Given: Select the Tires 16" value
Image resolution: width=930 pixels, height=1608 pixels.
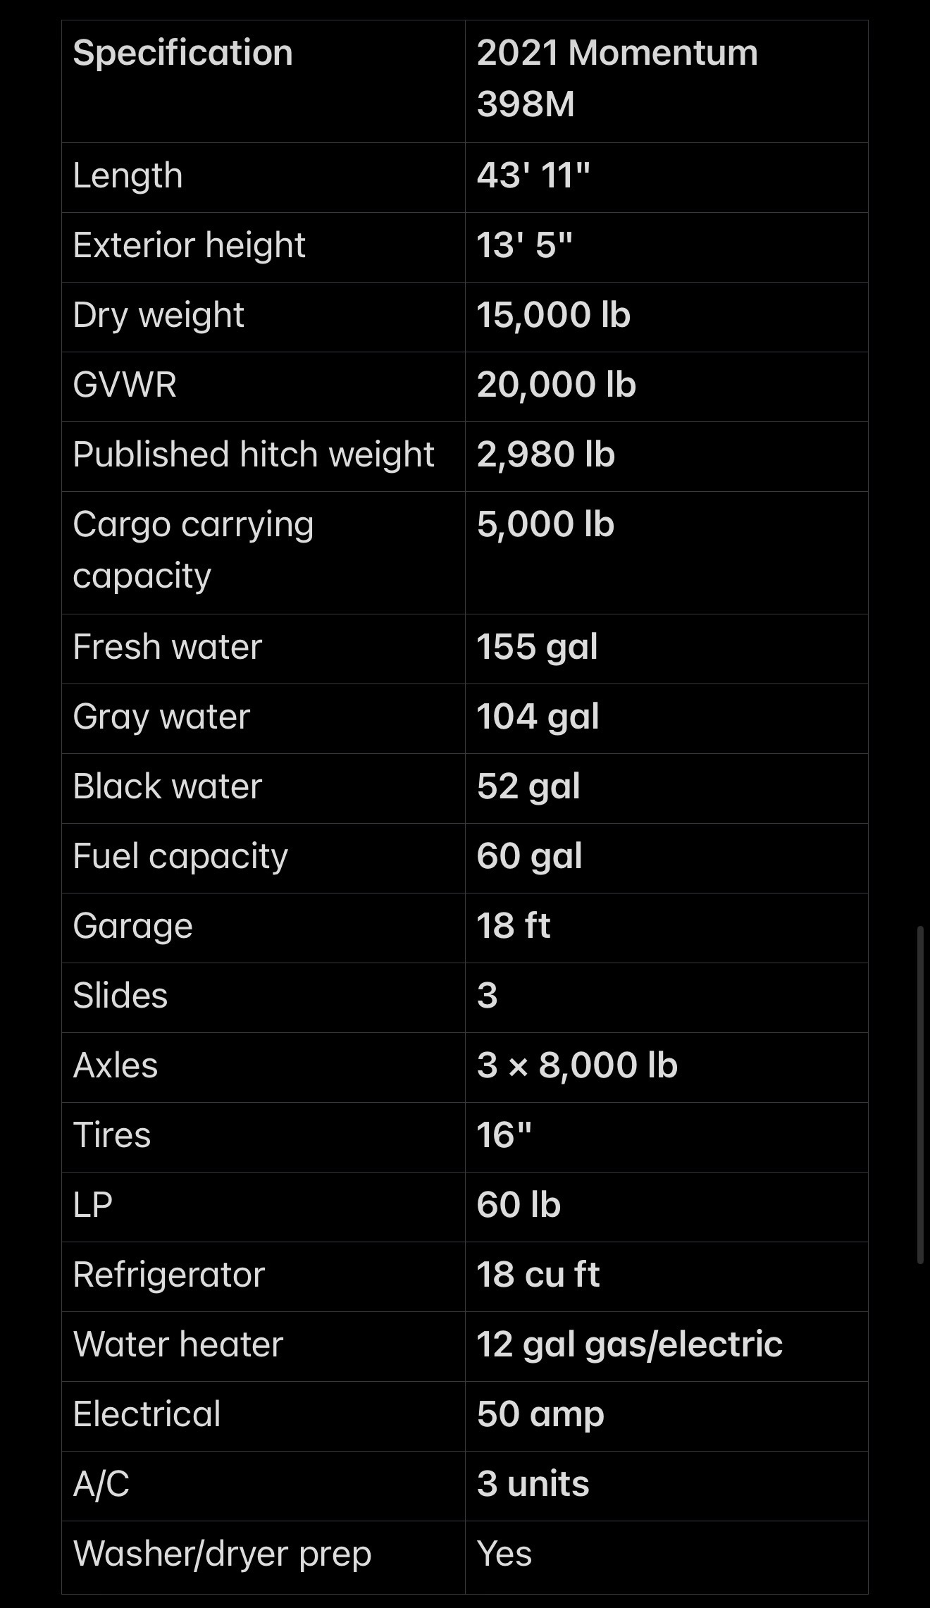Looking at the screenshot, I should [x=504, y=1134].
